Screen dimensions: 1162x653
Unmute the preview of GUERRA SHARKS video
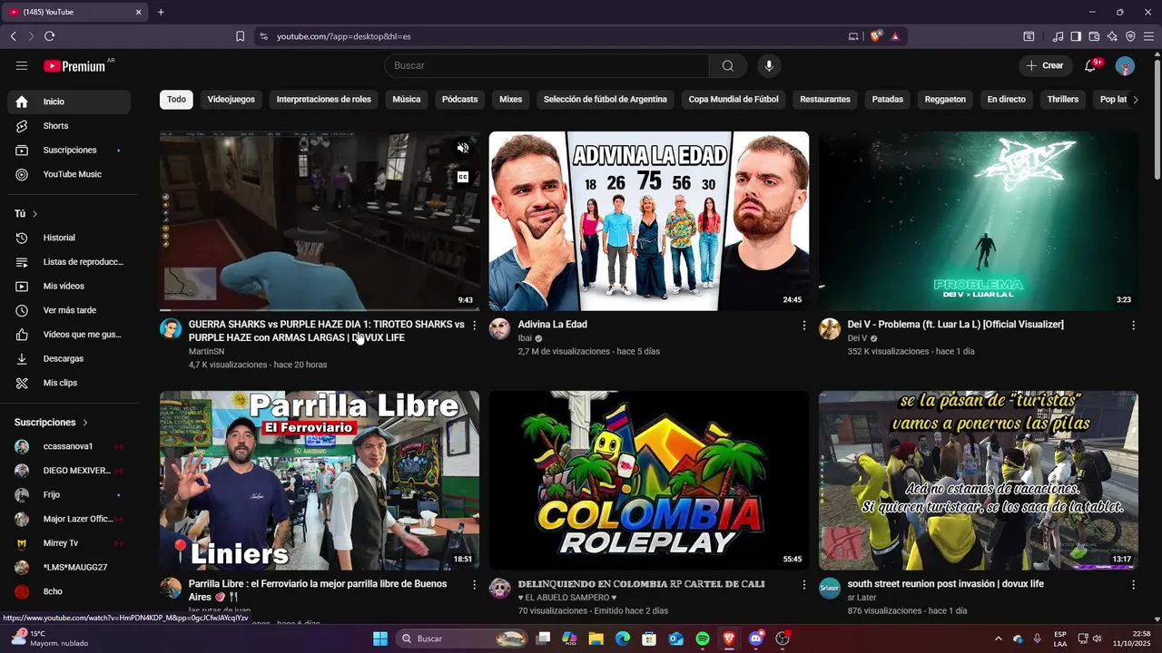(x=463, y=148)
